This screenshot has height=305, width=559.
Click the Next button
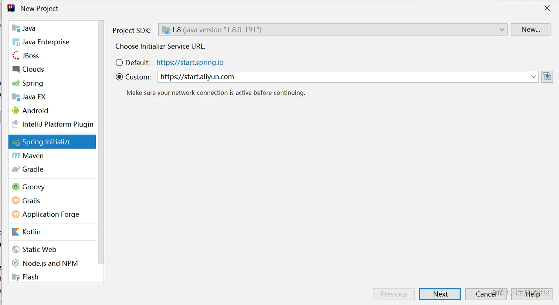440,294
